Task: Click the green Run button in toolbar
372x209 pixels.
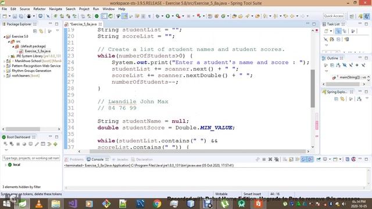Action: click(x=168, y=16)
